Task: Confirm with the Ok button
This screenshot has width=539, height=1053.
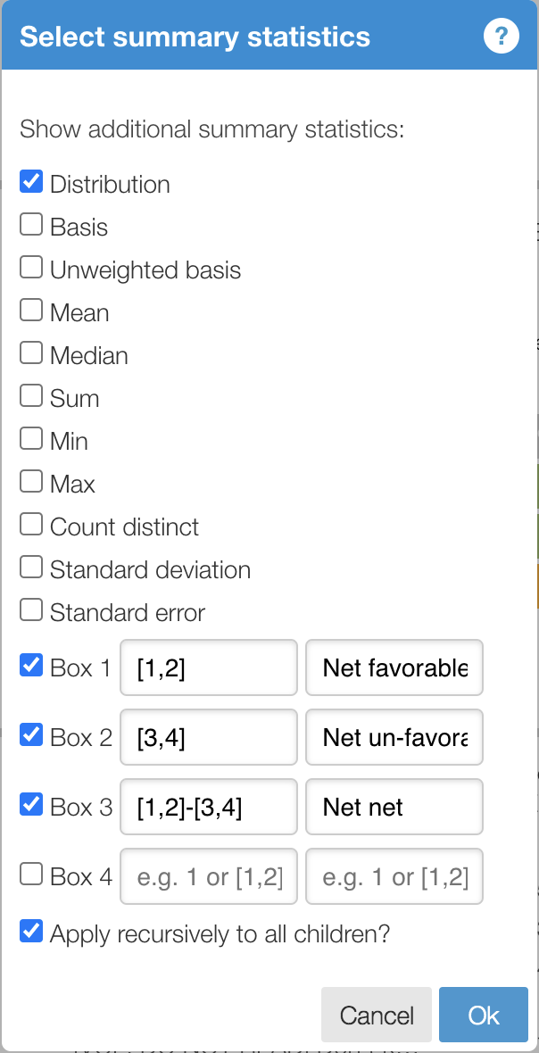Action: [x=484, y=1015]
